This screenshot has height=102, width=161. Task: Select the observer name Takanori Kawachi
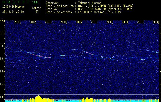tap(90, 3)
